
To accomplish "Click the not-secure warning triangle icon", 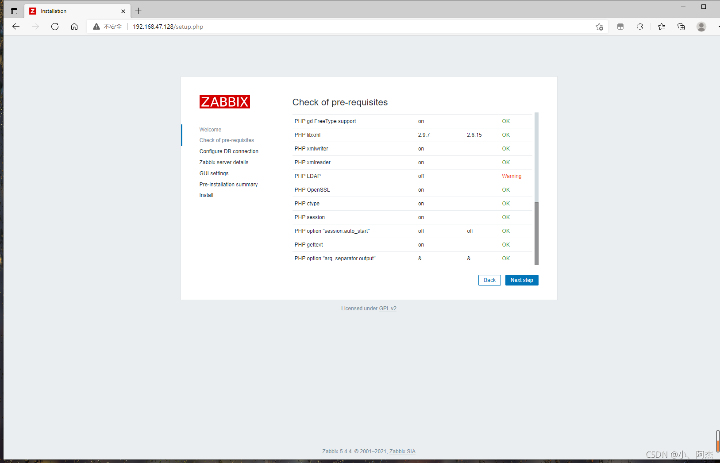I will point(96,27).
